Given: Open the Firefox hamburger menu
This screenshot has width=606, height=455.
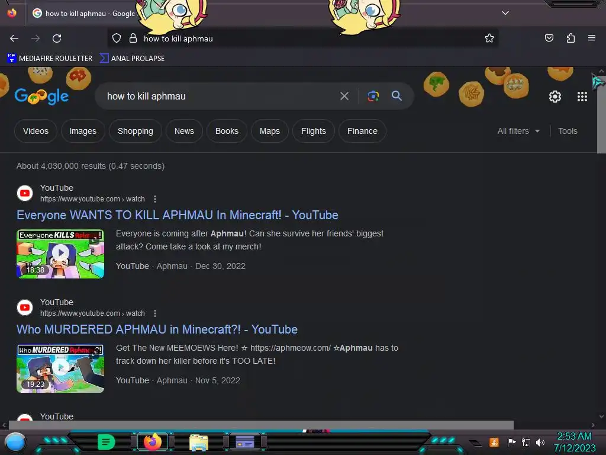Looking at the screenshot, I should [x=592, y=38].
